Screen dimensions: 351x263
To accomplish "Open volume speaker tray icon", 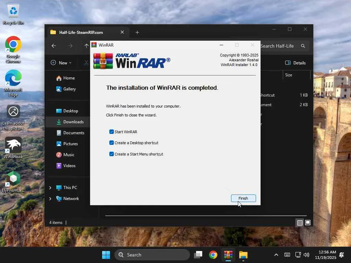I will coord(306,255).
